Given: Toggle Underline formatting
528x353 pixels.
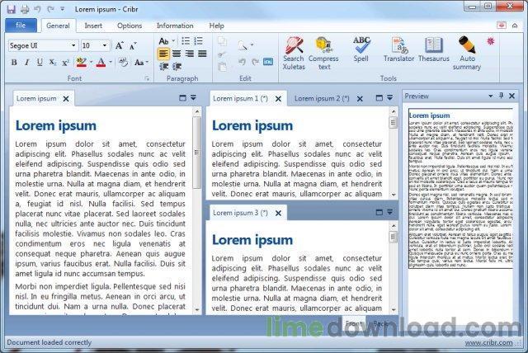Looking at the screenshot, I should [40, 62].
